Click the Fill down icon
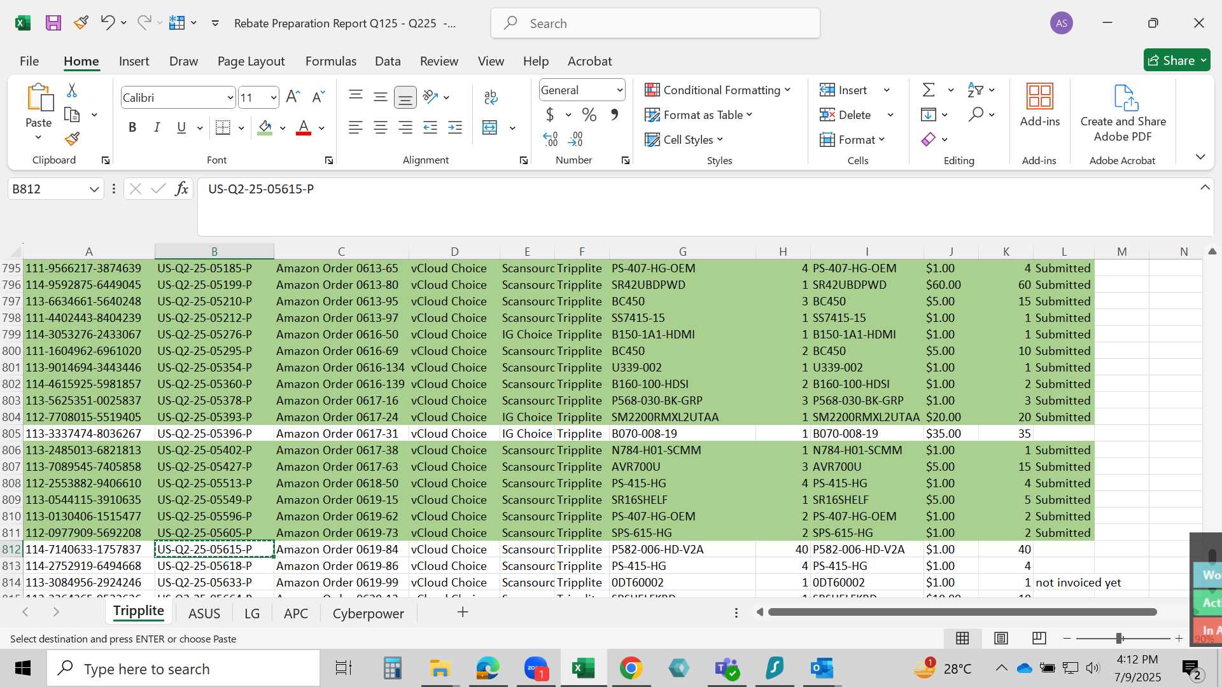This screenshot has width=1222, height=687. click(929, 114)
